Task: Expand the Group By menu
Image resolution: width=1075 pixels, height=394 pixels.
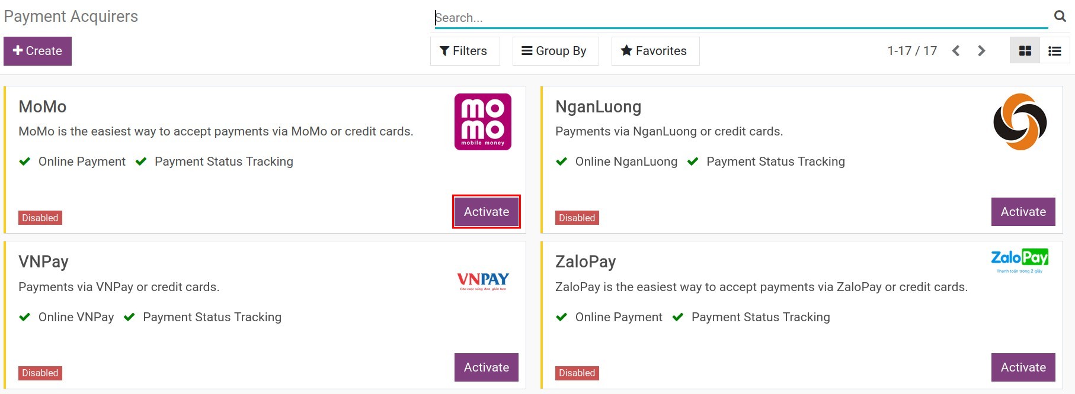Action: click(x=555, y=51)
